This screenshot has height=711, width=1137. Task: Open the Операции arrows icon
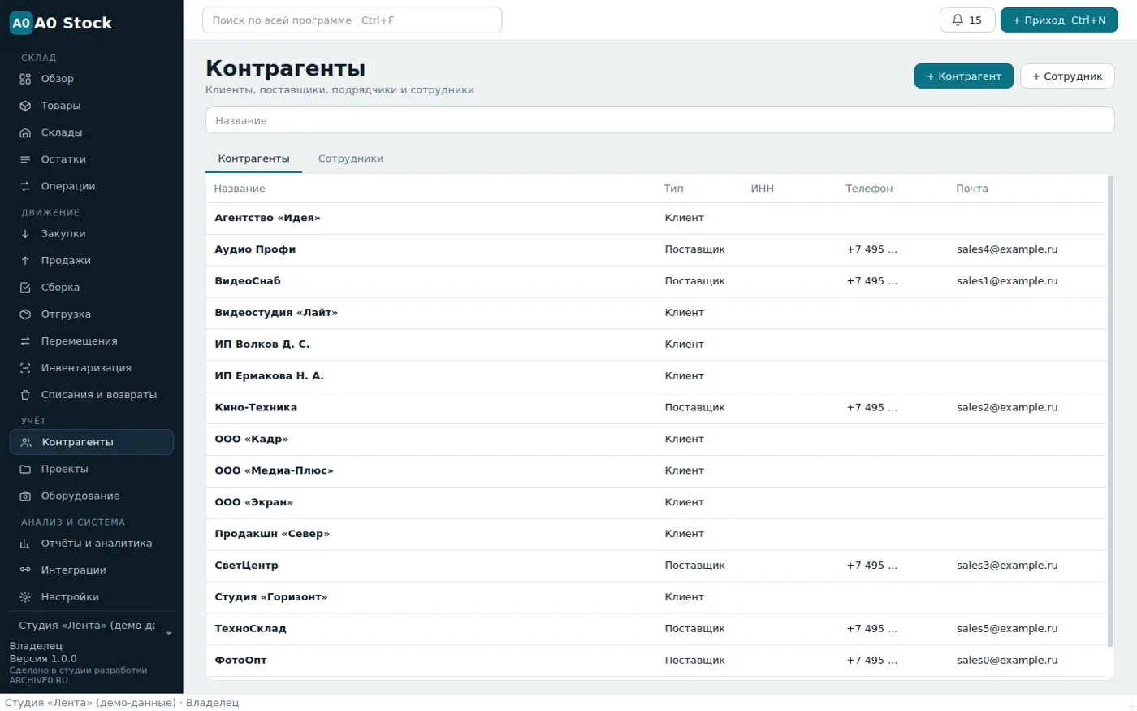point(25,186)
